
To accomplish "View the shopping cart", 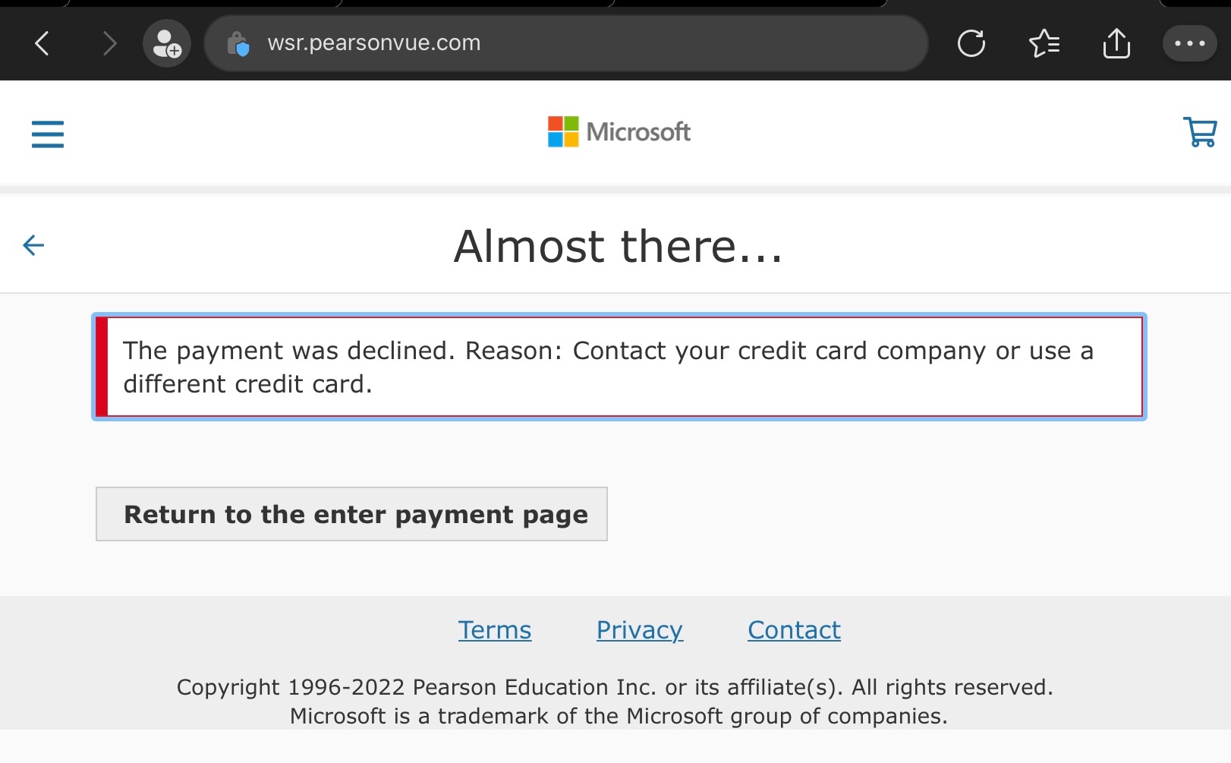I will click(1200, 132).
